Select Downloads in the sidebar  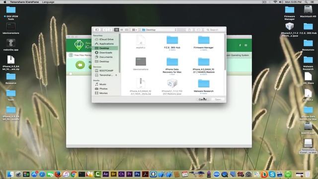(106, 53)
